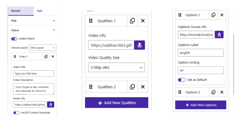Toggle On/Off Custom Download switch

16,113
